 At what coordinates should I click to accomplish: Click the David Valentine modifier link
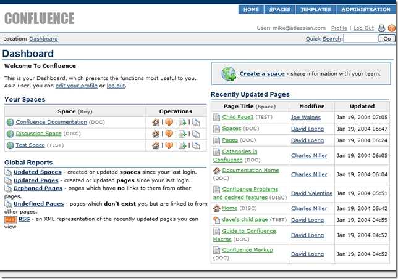311,193
